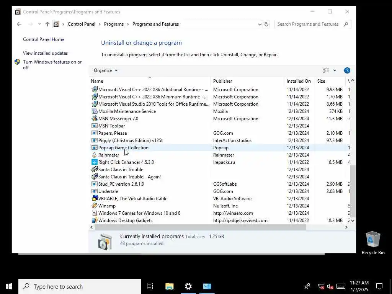Screen dimensions: 392x294
Task: Expand the view options dropdown arrow
Action: [x=335, y=70]
